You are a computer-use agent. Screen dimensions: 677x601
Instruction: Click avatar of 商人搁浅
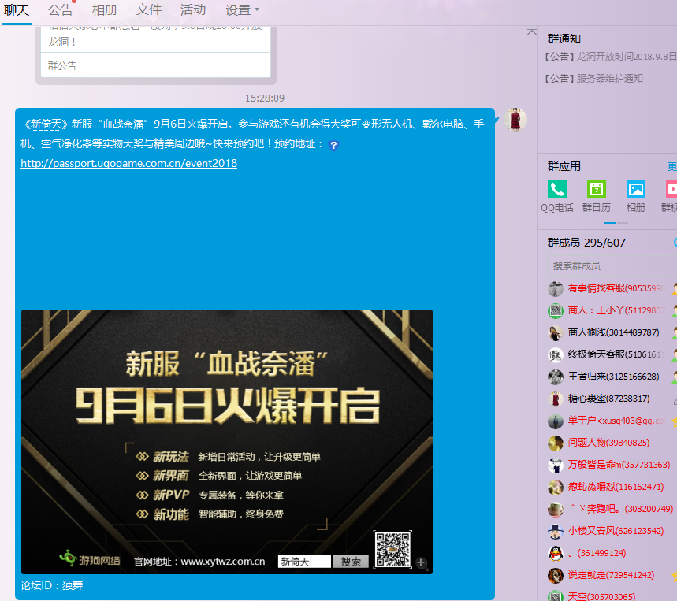556,332
